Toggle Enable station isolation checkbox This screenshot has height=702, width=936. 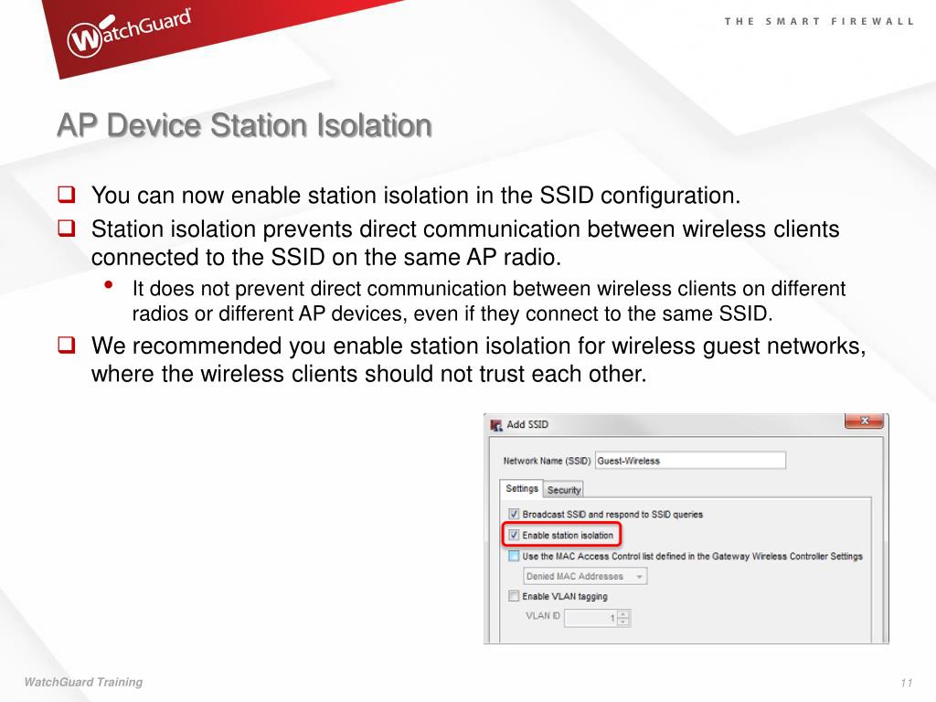tap(514, 536)
